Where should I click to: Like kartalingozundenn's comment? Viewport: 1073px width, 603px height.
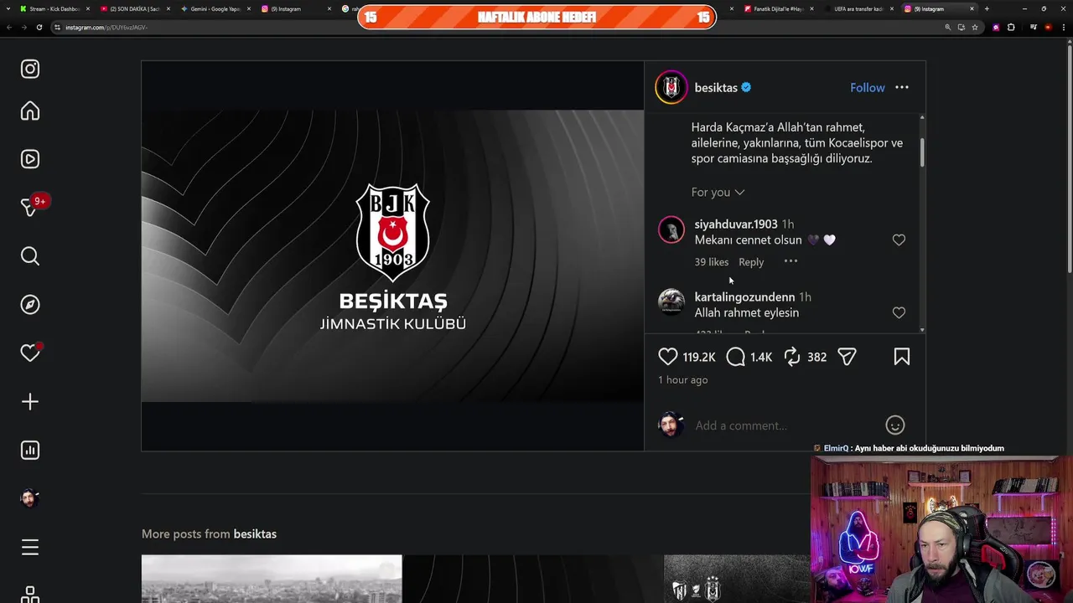(899, 312)
